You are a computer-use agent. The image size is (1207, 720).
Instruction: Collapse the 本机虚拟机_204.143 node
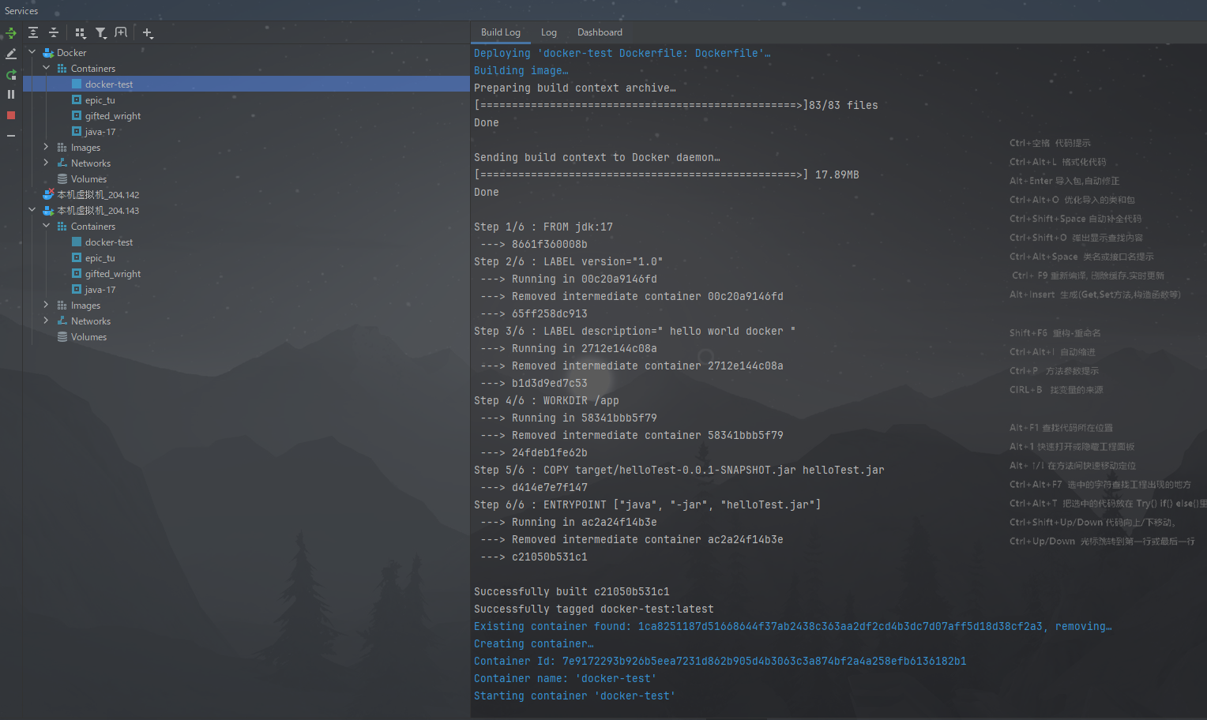click(x=32, y=210)
